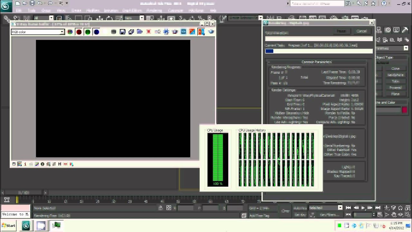The image size is (412, 232).
Task: Click the blue compare icon in frame buffer
Action: click(x=183, y=32)
